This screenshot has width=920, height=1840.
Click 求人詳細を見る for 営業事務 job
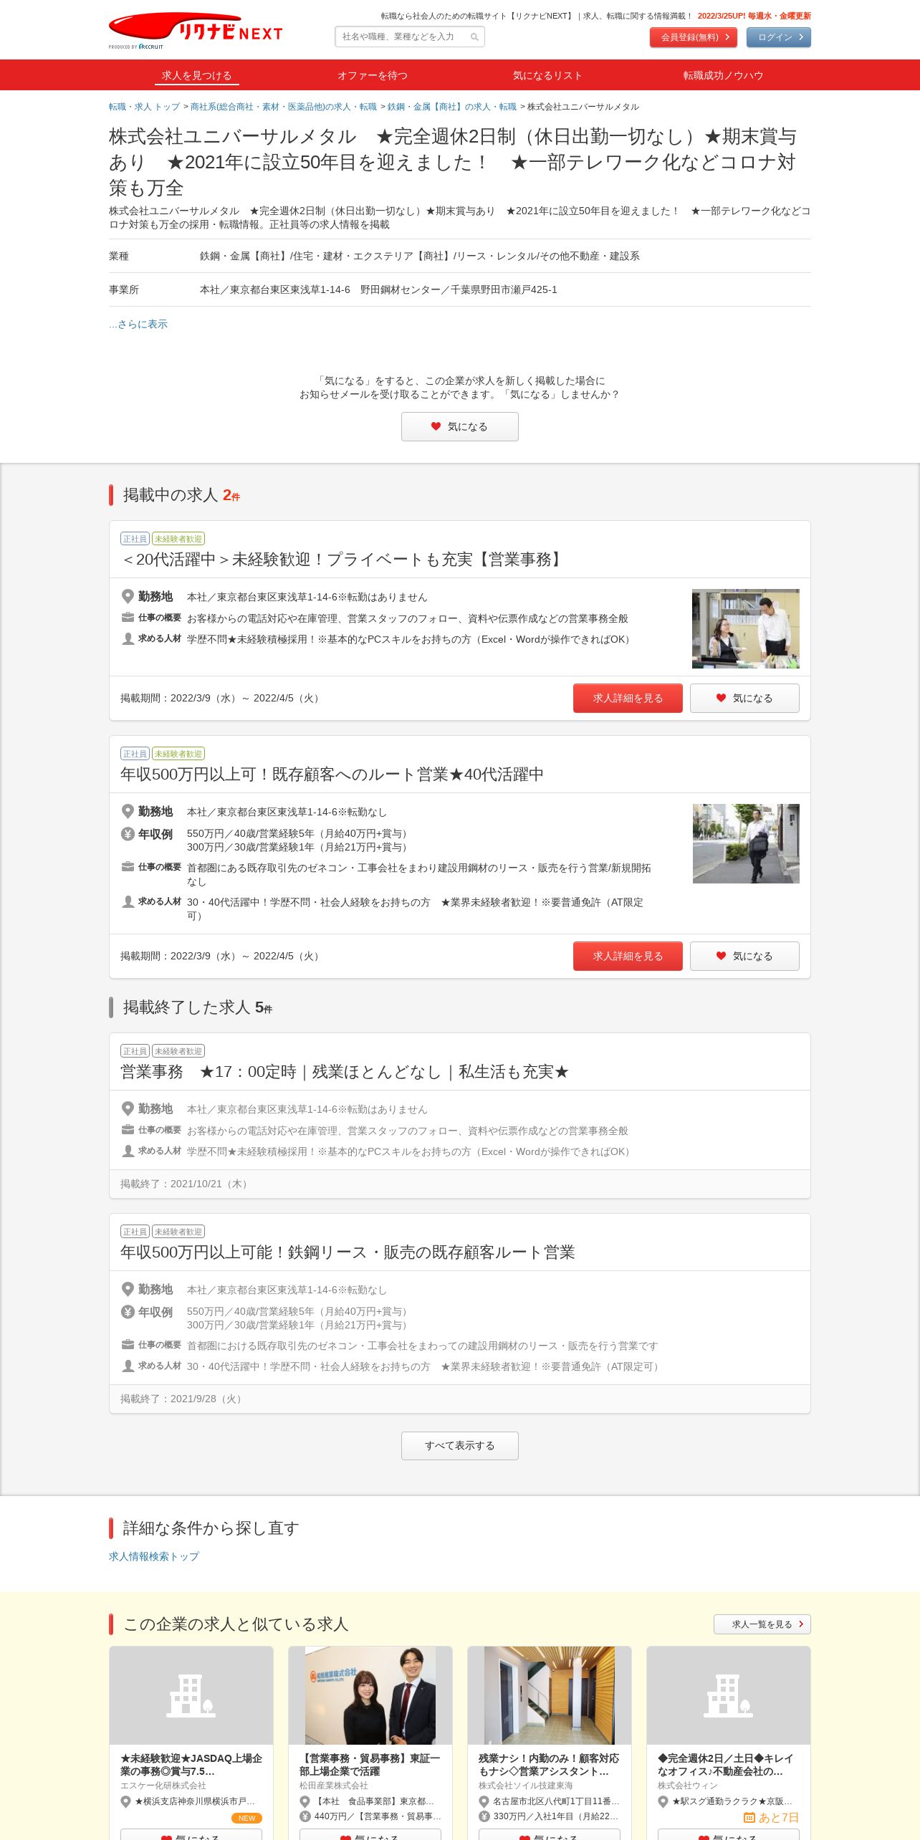(x=628, y=698)
